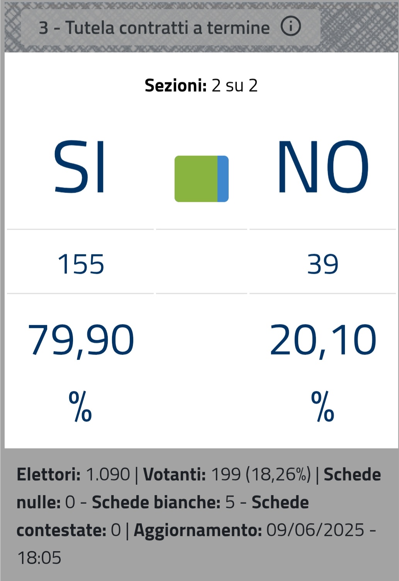399x581 pixels.
Task: Click the green SI portion of the chart
Action: point(196,179)
